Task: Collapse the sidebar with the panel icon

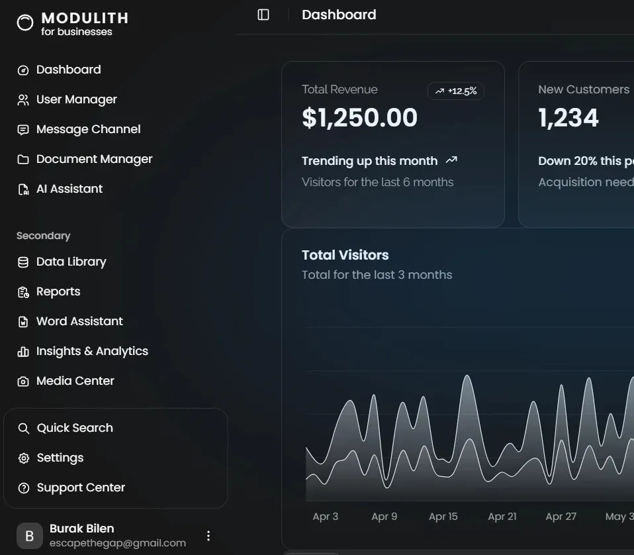Action: click(263, 15)
